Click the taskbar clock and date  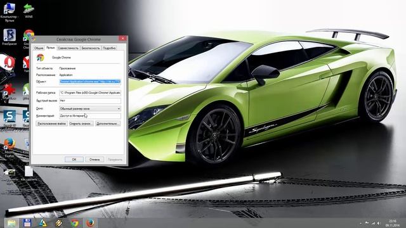393,223
